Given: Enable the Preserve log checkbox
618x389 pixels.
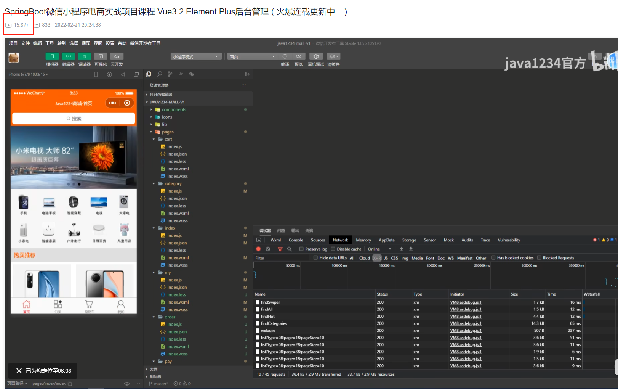Looking at the screenshot, I should [x=301, y=249].
